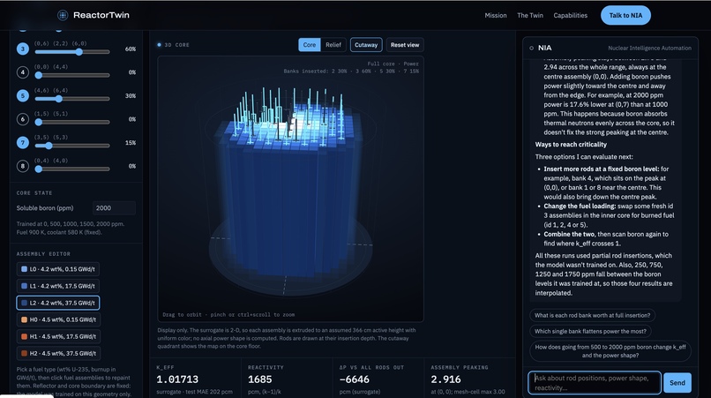Select H1 4.5 wt% 17.5 GWd/t fuel type
Viewport: 711px width, 398px height.
tap(58, 336)
